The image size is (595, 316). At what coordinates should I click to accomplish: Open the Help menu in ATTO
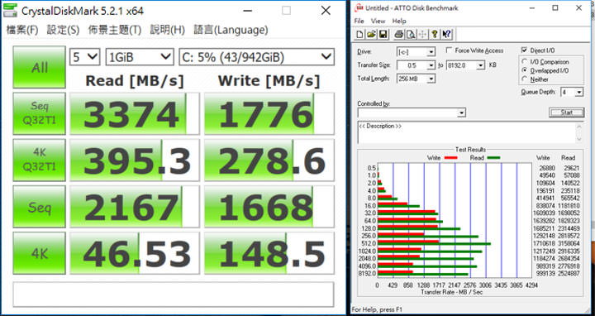click(399, 21)
